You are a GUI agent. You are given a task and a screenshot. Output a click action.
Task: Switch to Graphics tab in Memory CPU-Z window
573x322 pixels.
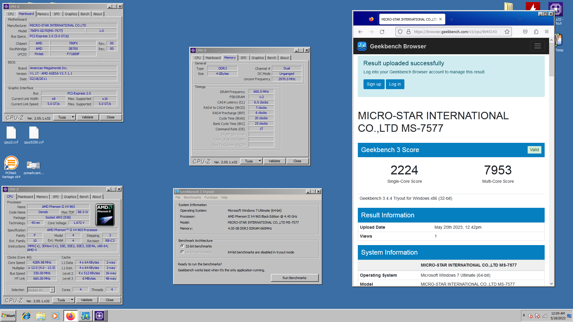pos(258,58)
